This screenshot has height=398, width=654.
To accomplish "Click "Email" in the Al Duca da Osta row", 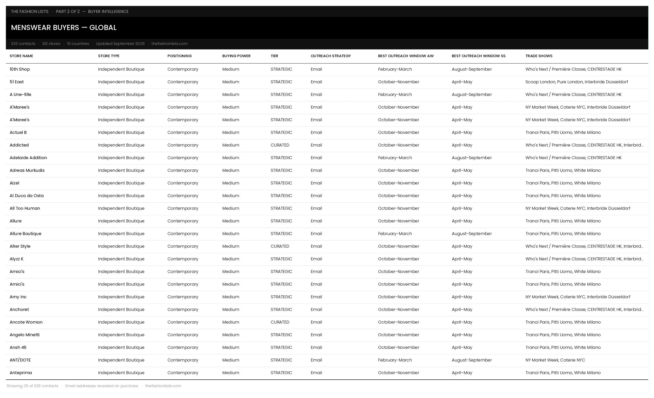I will click(x=316, y=196).
